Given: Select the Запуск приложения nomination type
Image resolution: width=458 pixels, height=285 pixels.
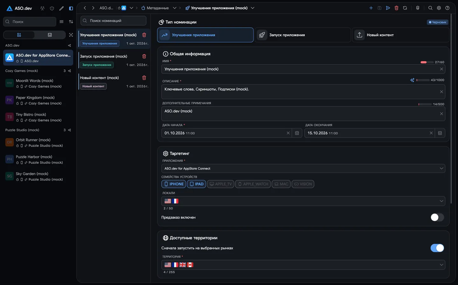Looking at the screenshot, I should pyautogui.click(x=303, y=35).
